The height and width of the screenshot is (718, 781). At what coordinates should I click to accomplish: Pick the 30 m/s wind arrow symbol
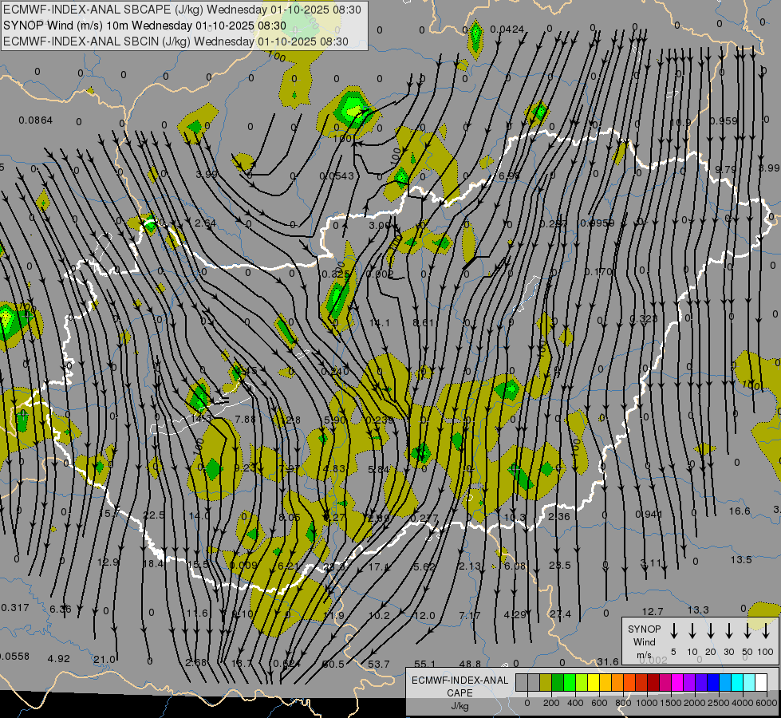pyautogui.click(x=729, y=631)
